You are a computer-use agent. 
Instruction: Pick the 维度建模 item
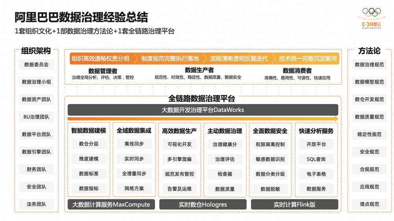(89, 159)
